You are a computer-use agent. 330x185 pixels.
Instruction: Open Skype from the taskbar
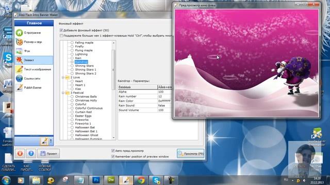156,180
